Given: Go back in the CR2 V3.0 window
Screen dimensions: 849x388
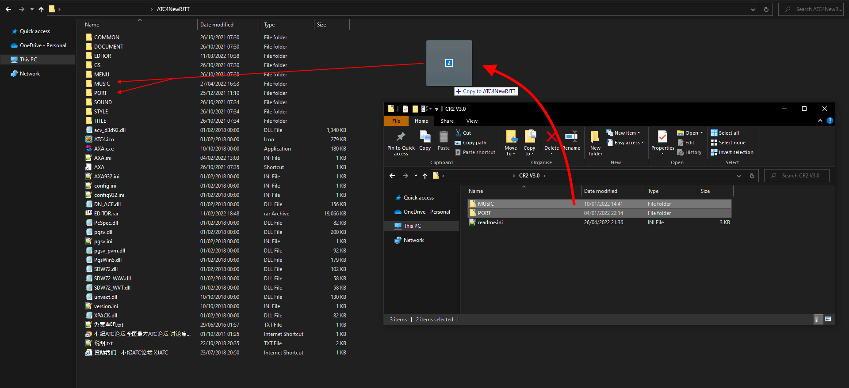Looking at the screenshot, I should pyautogui.click(x=392, y=176).
